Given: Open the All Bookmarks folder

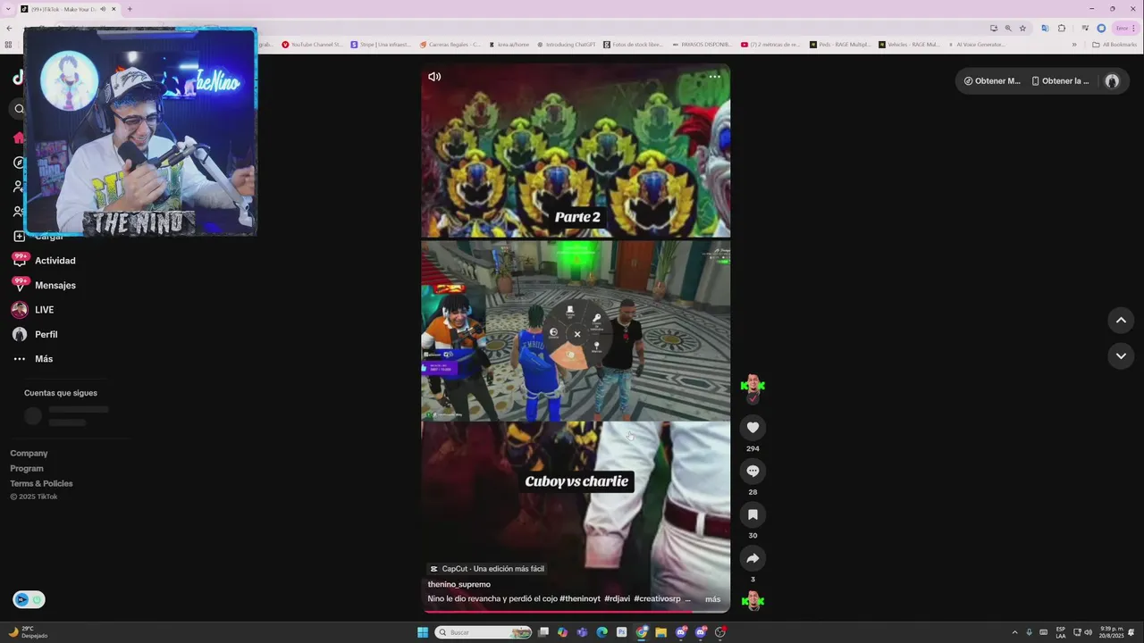Looking at the screenshot, I should point(1115,45).
